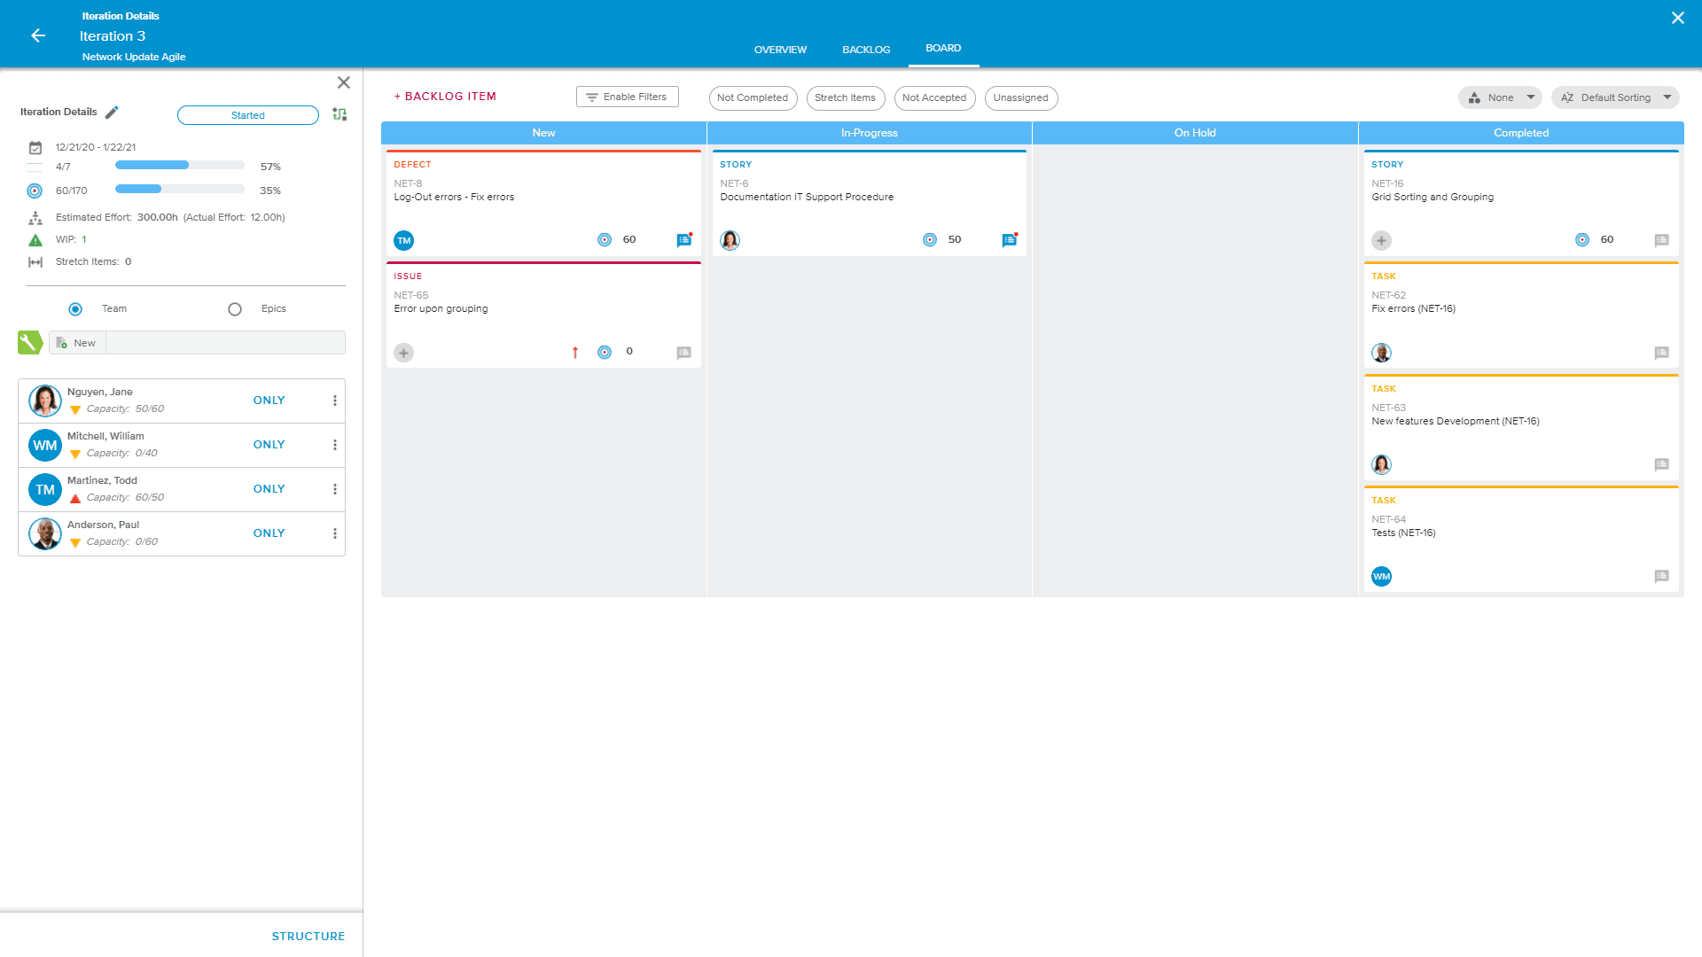Click points target icon on NET-8 card
The height and width of the screenshot is (957, 1702).
(605, 240)
